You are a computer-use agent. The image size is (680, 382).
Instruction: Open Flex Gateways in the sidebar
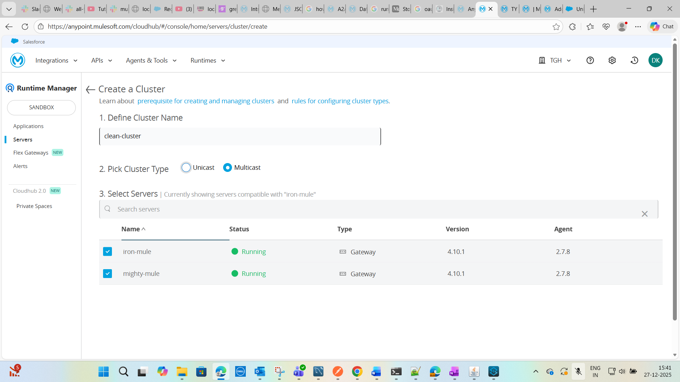pyautogui.click(x=31, y=153)
